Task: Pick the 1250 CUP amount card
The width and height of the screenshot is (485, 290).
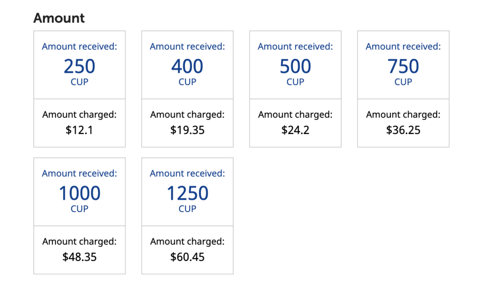Action: [x=187, y=216]
